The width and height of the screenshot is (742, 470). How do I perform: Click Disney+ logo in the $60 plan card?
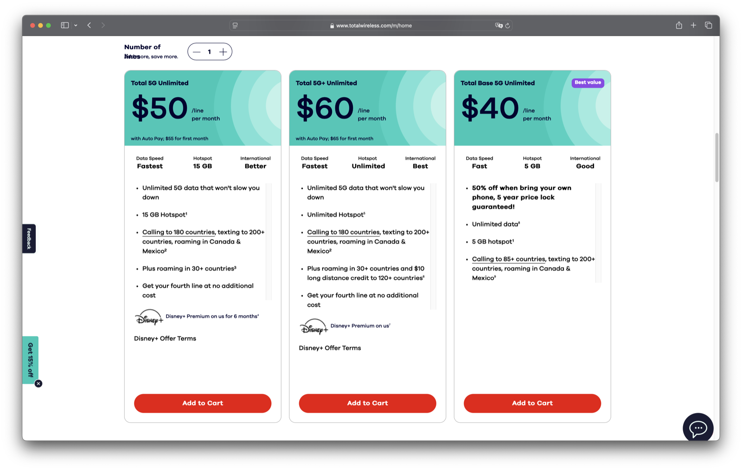click(x=313, y=327)
